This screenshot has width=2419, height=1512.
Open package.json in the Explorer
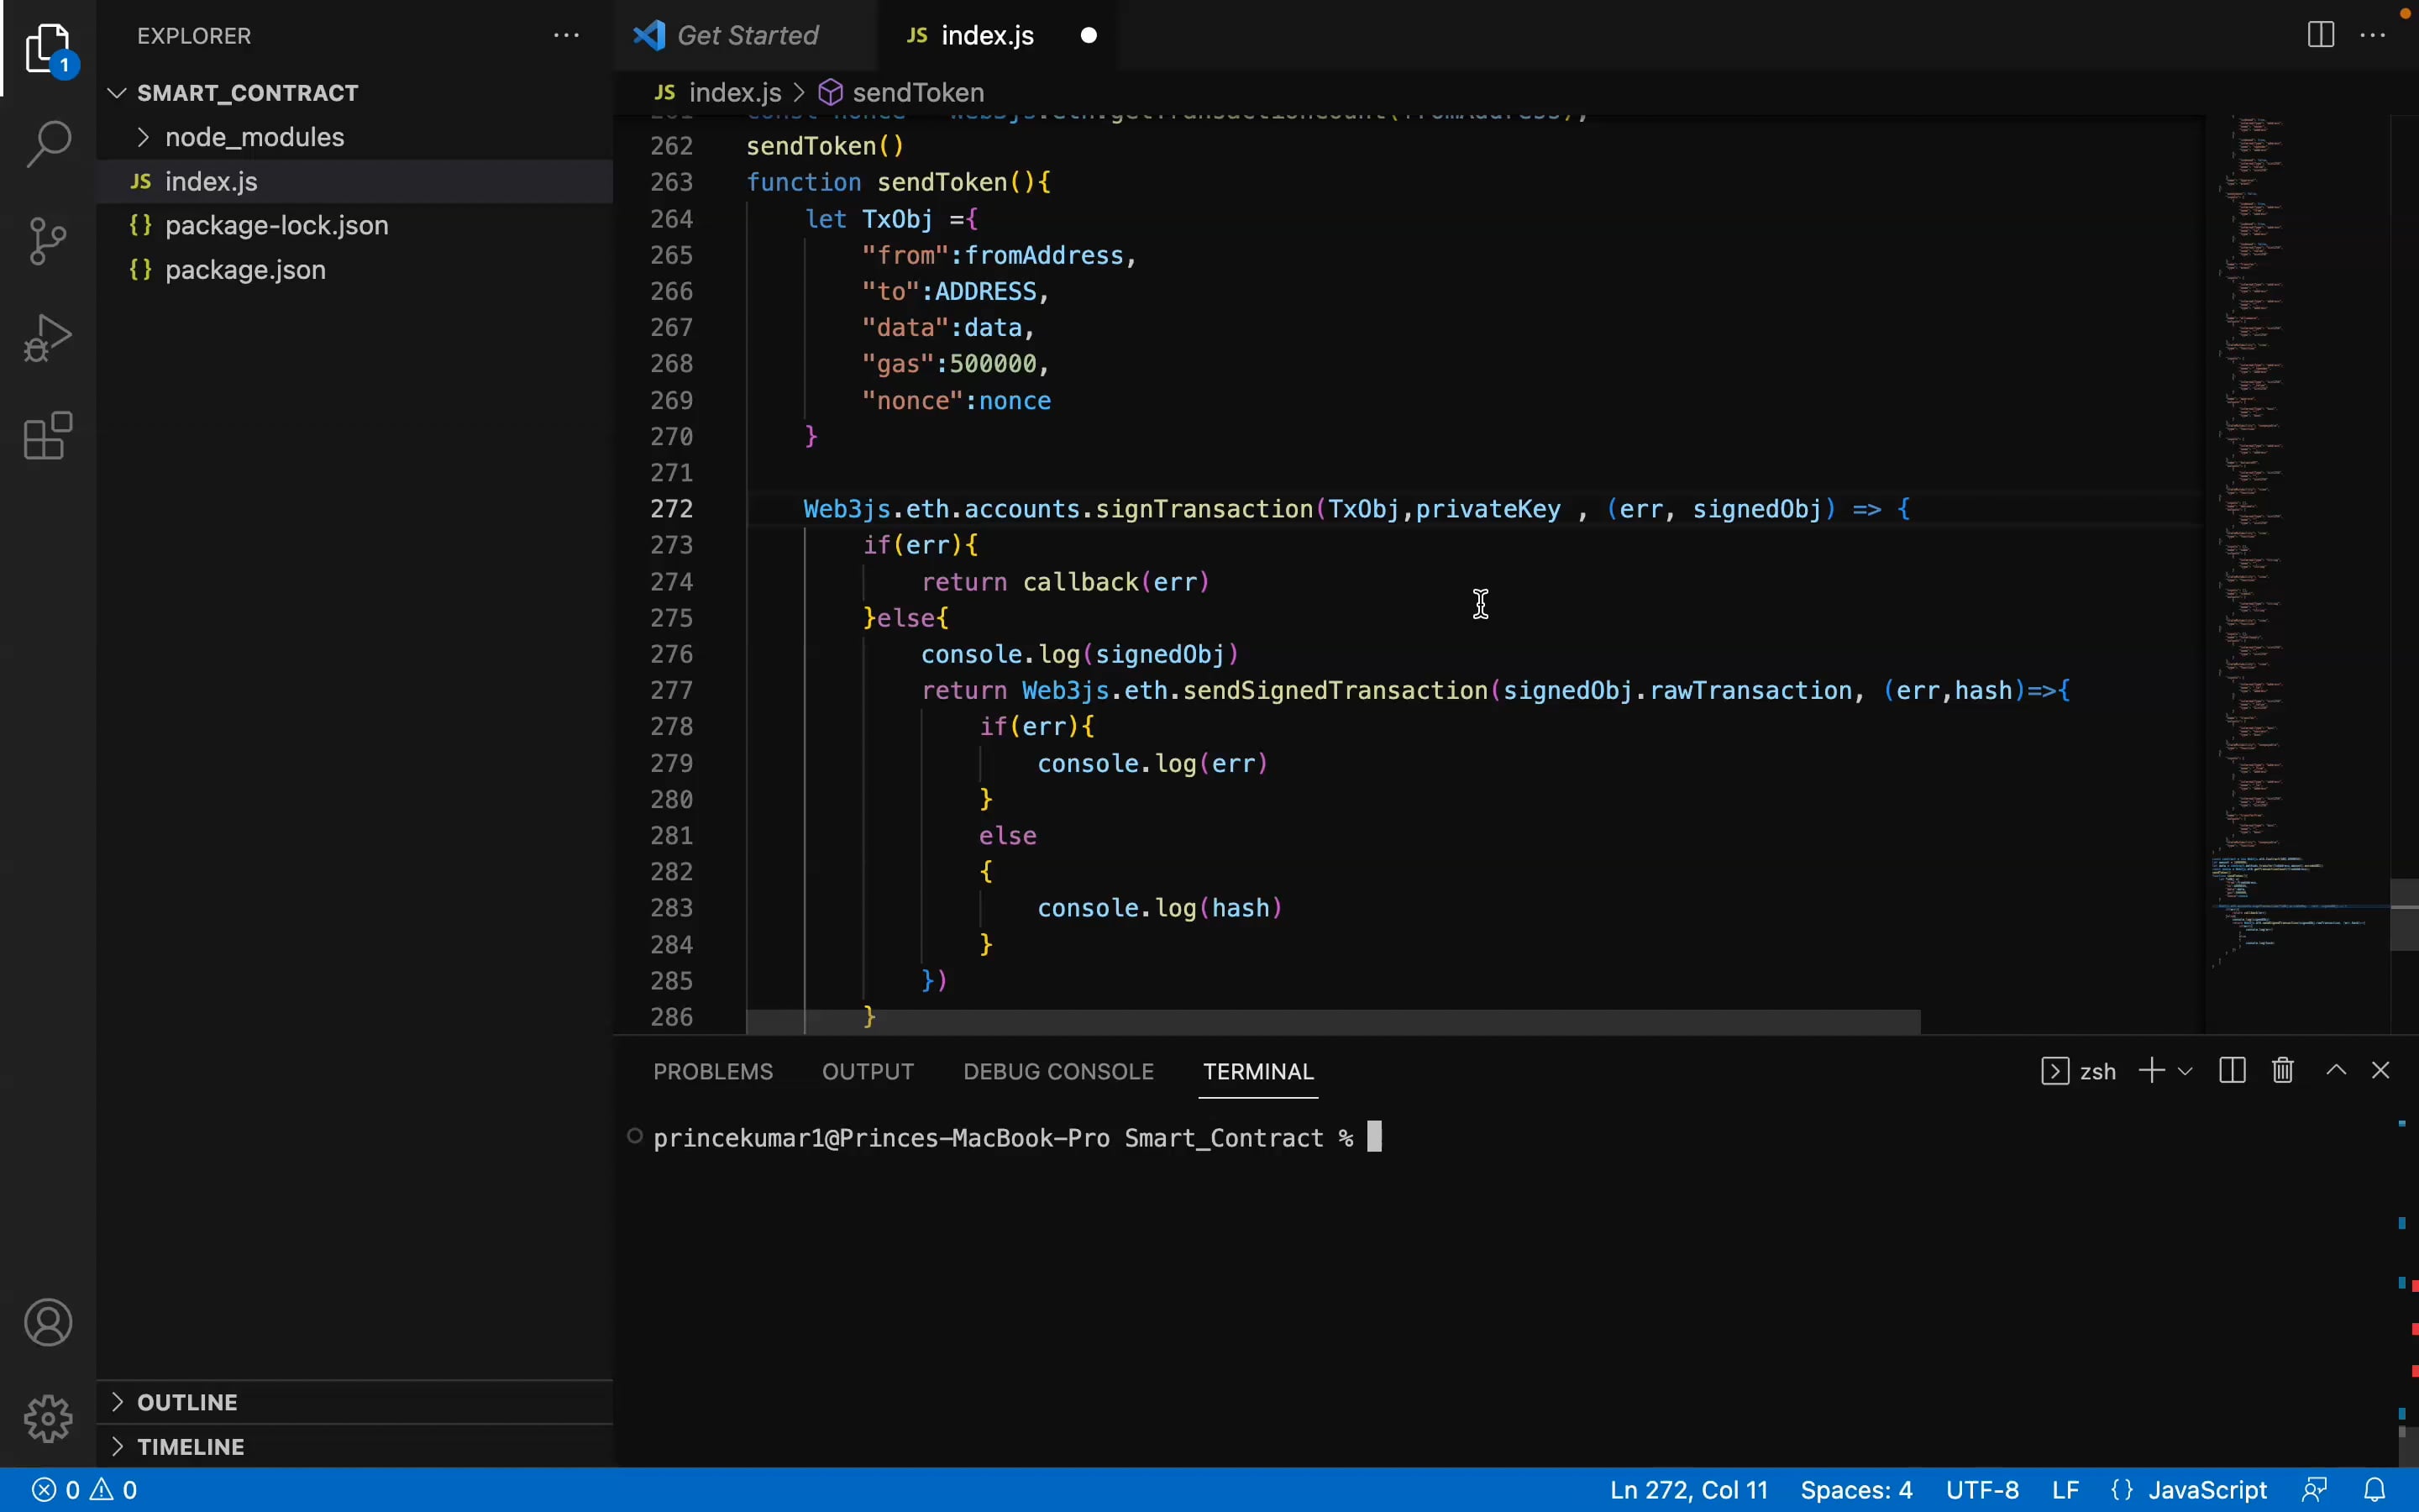pyautogui.click(x=354, y=270)
